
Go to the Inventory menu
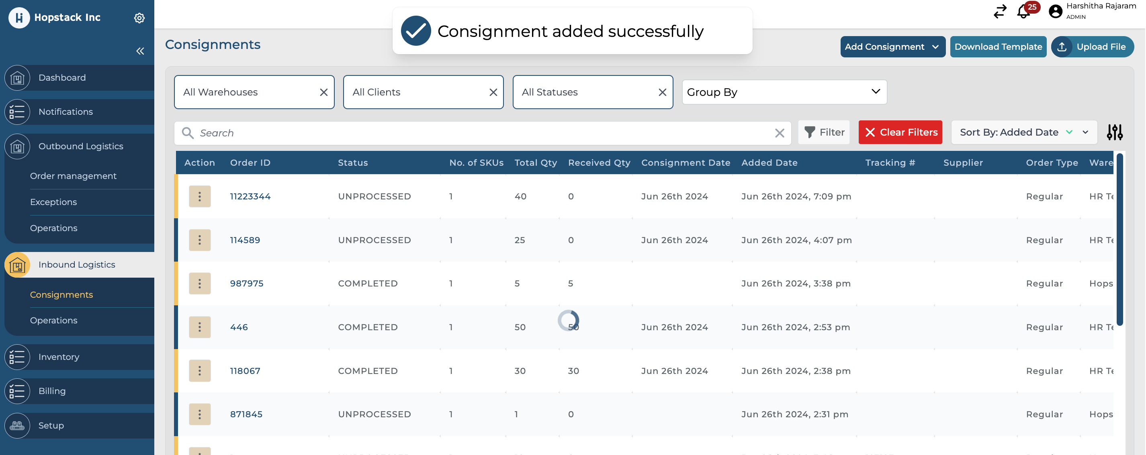point(59,357)
